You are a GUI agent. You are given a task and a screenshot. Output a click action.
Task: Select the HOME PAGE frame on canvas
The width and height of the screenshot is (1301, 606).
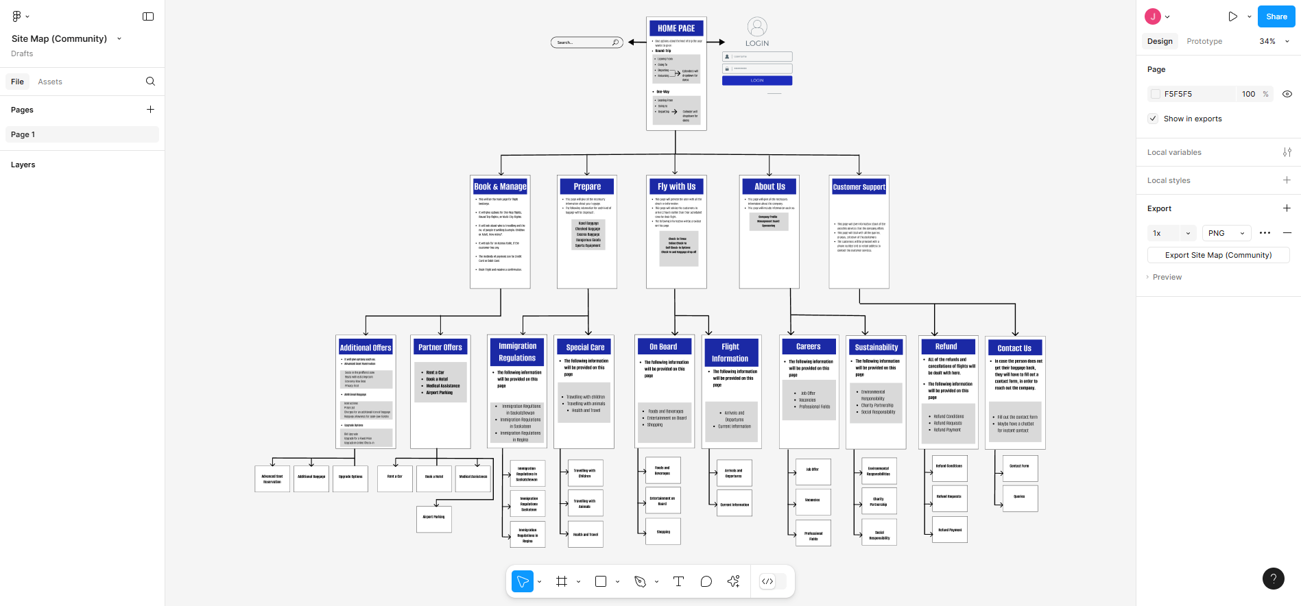pos(676,73)
